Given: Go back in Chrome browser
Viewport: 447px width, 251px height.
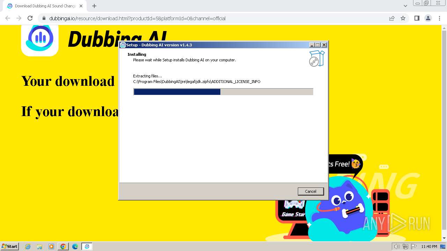Looking at the screenshot, I should click(x=8, y=18).
